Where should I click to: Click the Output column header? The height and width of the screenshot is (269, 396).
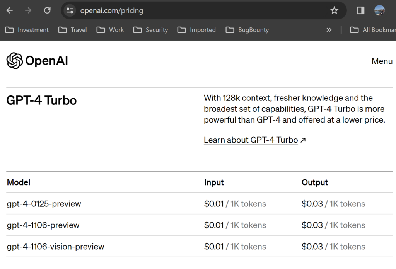[315, 182]
